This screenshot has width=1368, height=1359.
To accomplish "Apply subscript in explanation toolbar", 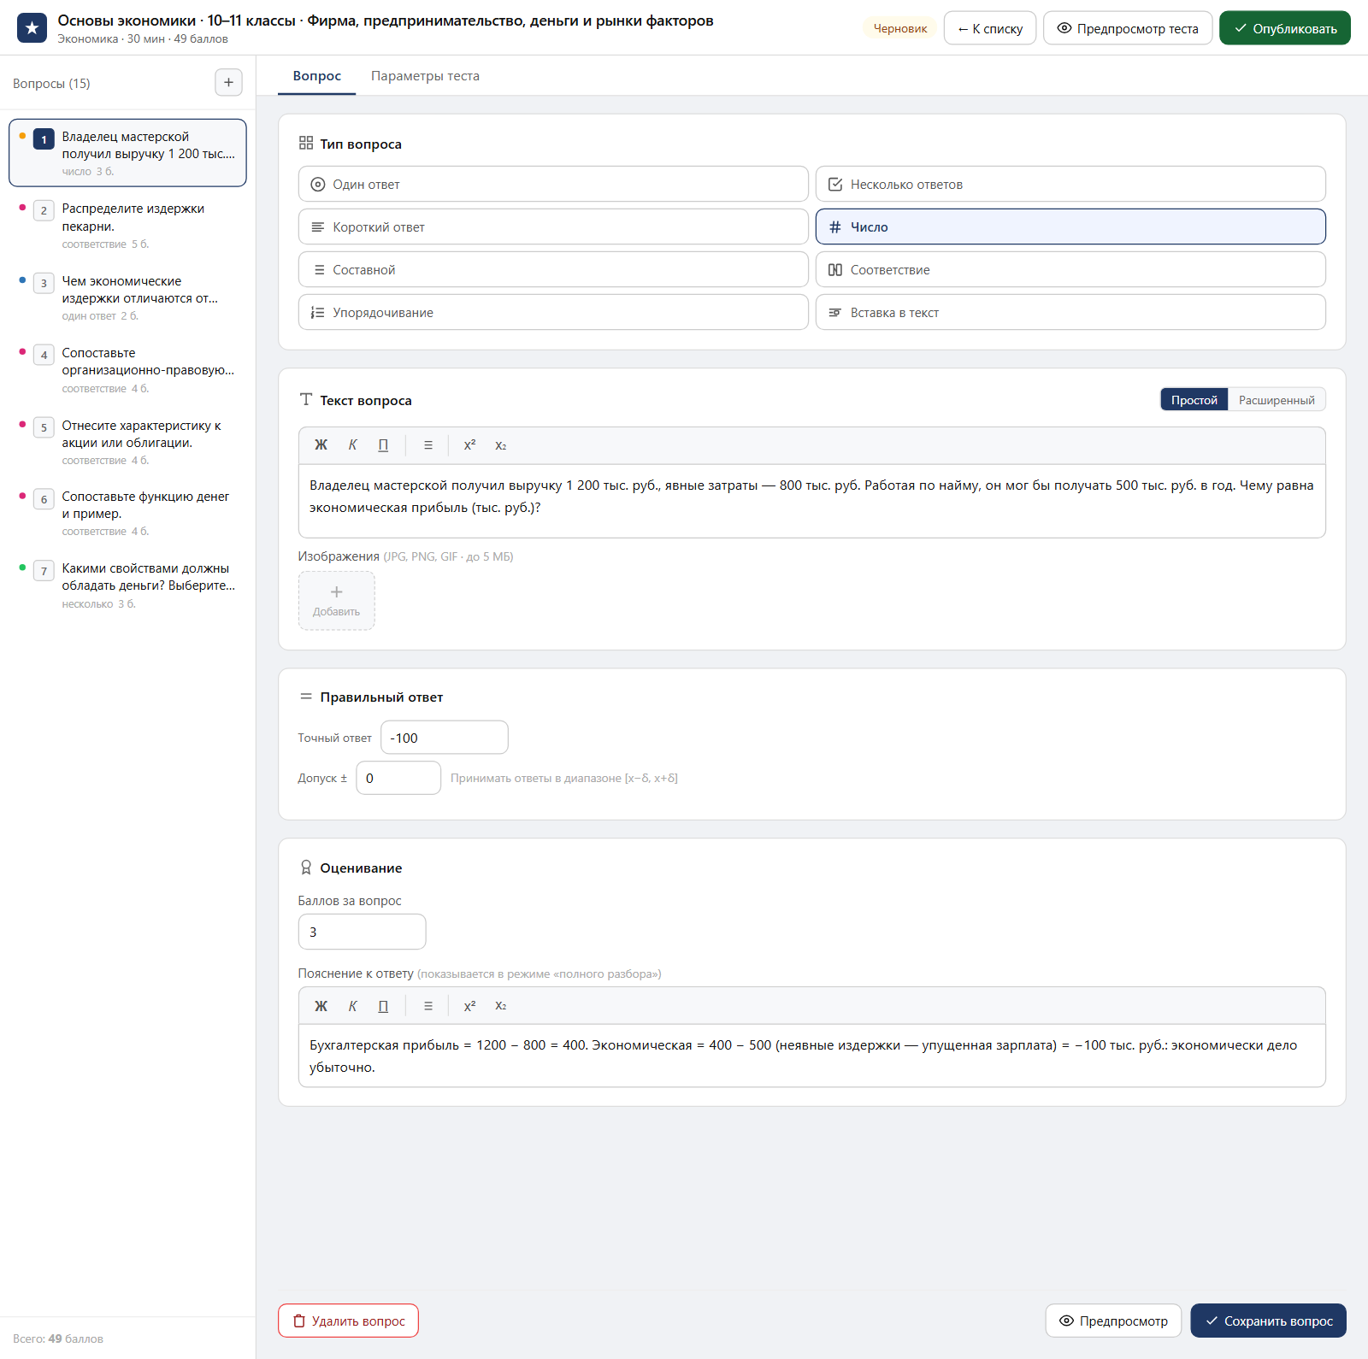I will point(501,1006).
